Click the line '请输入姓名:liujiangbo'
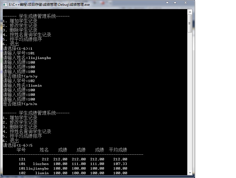 [x=27, y=58]
